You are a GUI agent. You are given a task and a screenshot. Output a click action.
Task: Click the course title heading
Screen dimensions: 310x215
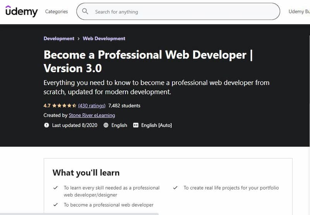[148, 62]
